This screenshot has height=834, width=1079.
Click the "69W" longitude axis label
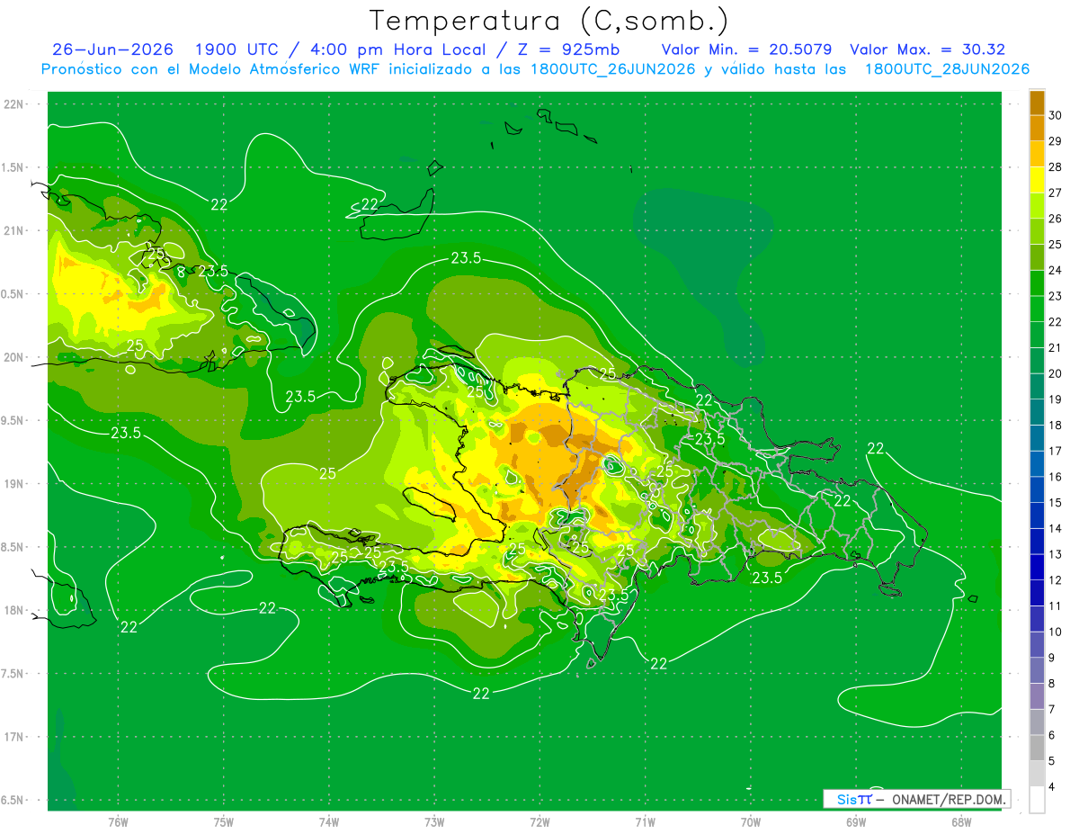tap(856, 821)
